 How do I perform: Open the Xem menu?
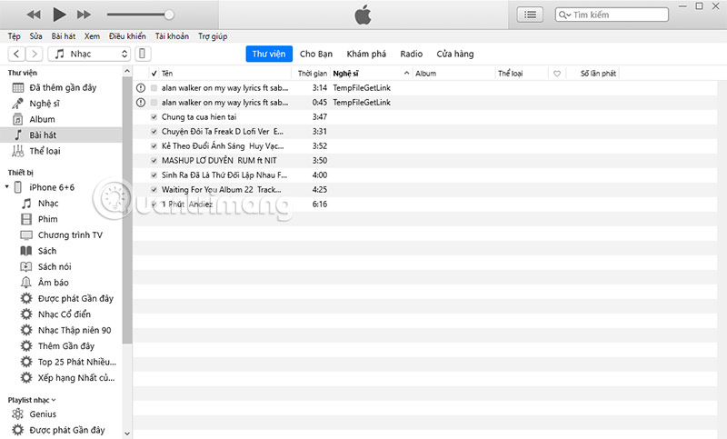coord(92,36)
